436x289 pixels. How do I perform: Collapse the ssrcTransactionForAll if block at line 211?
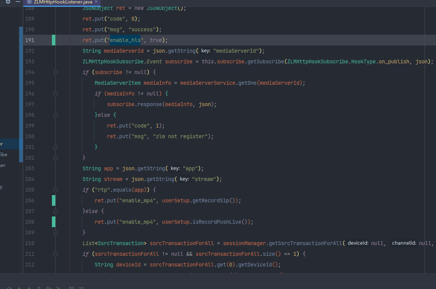pyautogui.click(x=56, y=253)
